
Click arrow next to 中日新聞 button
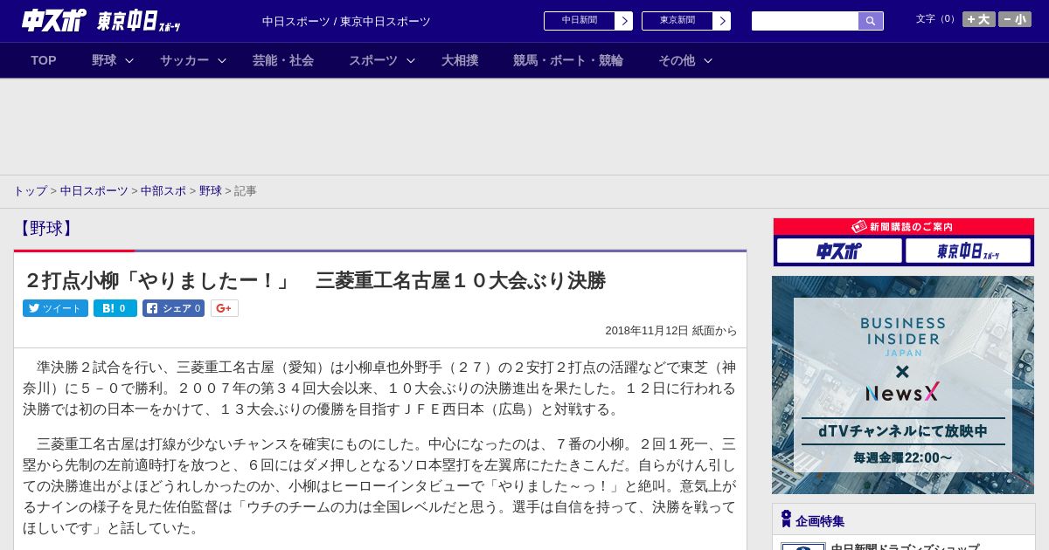[623, 21]
